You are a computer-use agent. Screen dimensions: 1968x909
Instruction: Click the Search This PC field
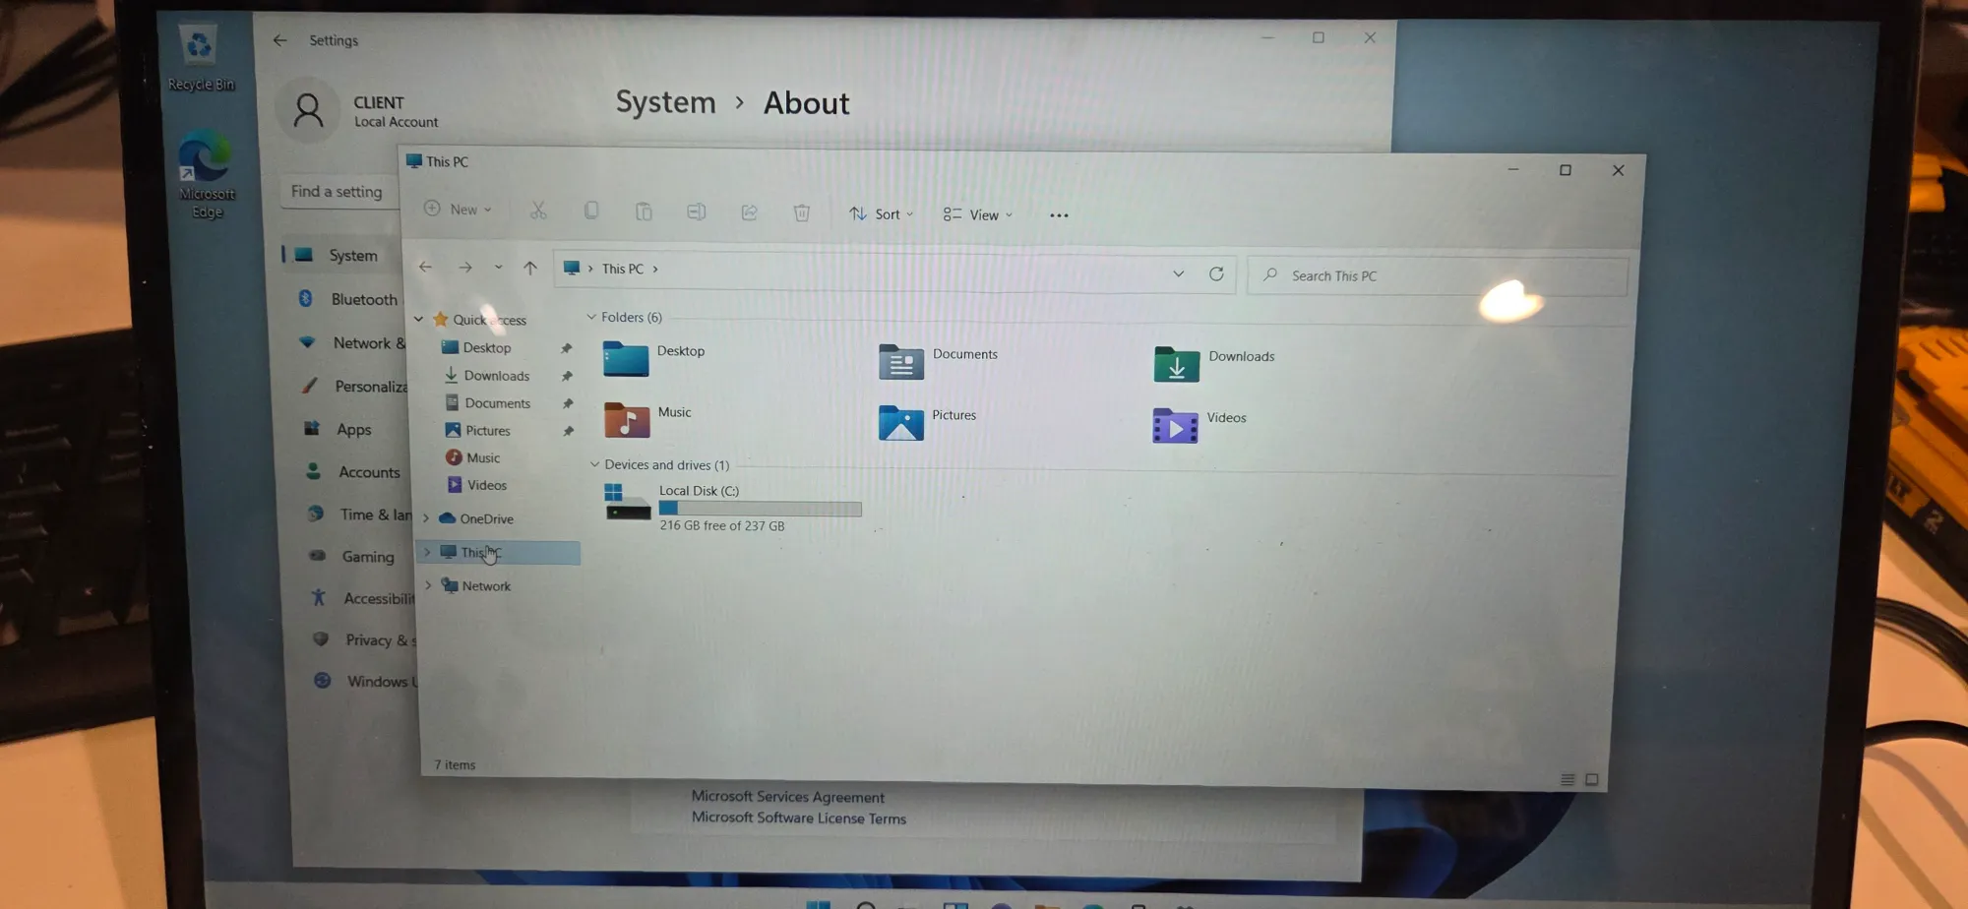(x=1437, y=276)
